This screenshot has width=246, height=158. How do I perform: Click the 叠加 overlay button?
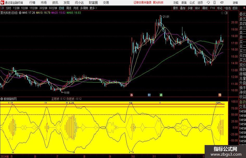pyautogui.click(x=183, y=8)
